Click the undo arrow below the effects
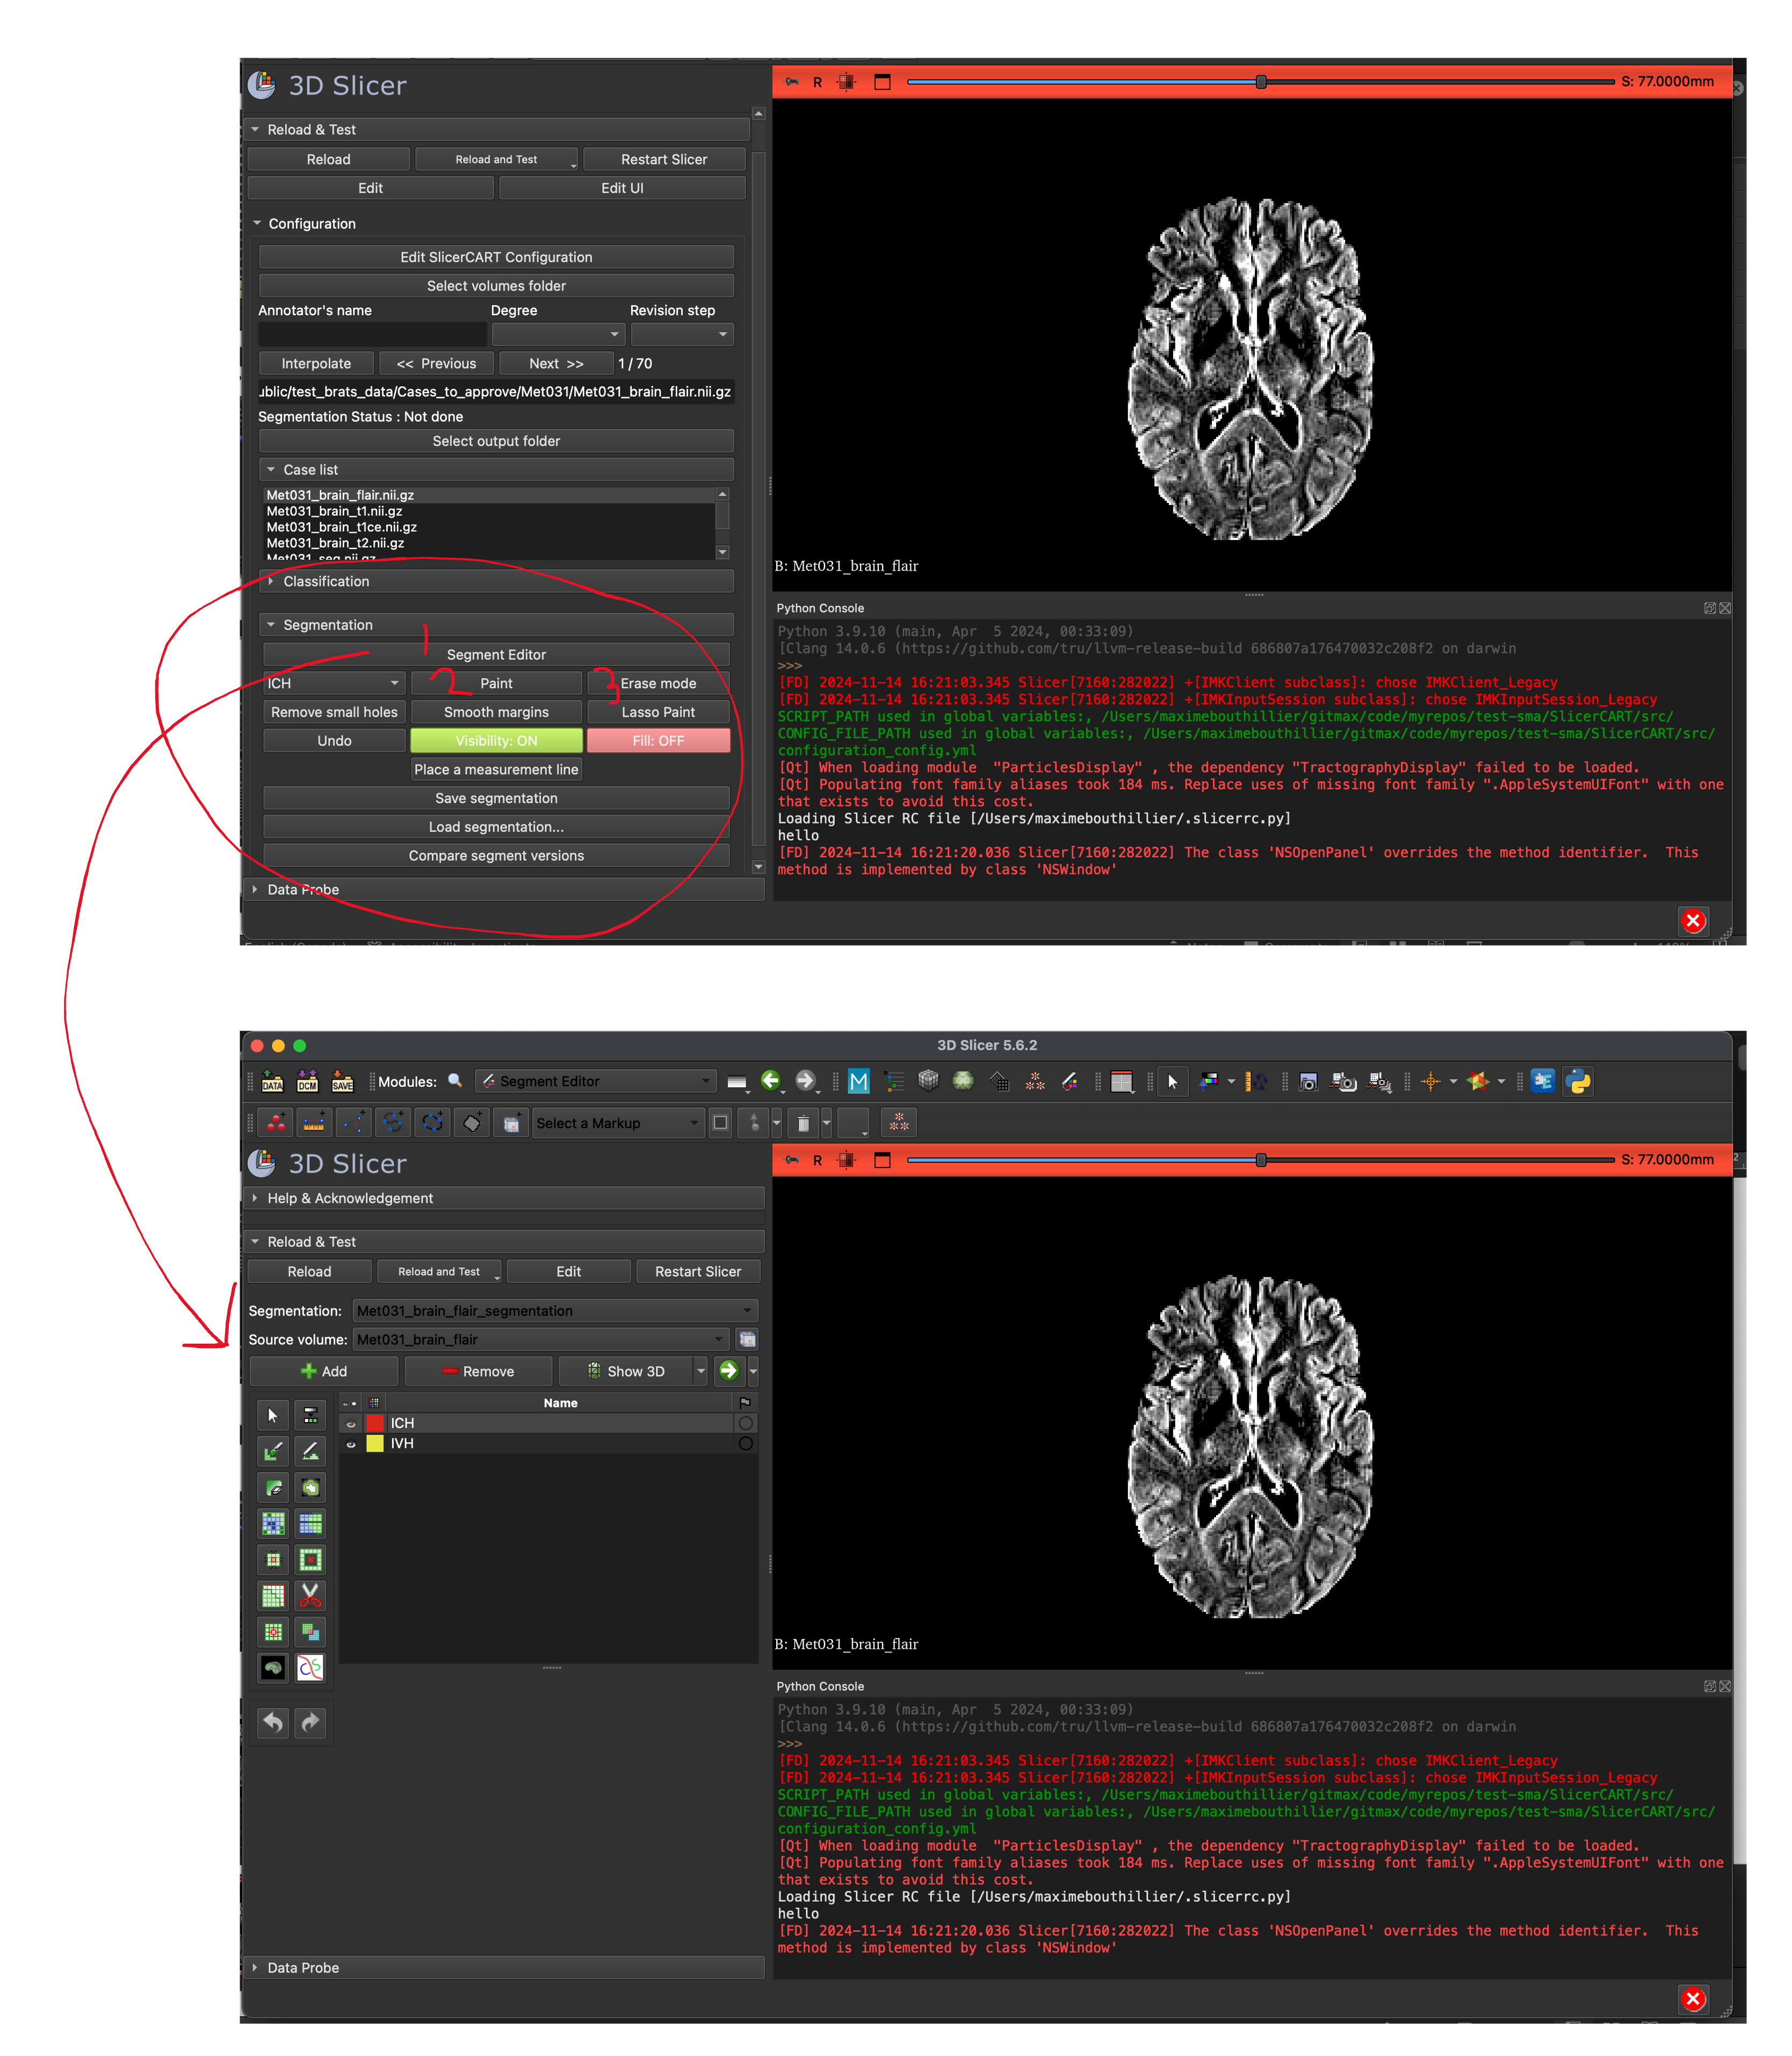 click(x=273, y=1722)
